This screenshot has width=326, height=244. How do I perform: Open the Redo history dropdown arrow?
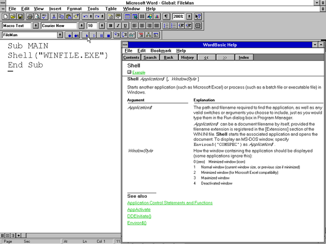tap(102, 16)
